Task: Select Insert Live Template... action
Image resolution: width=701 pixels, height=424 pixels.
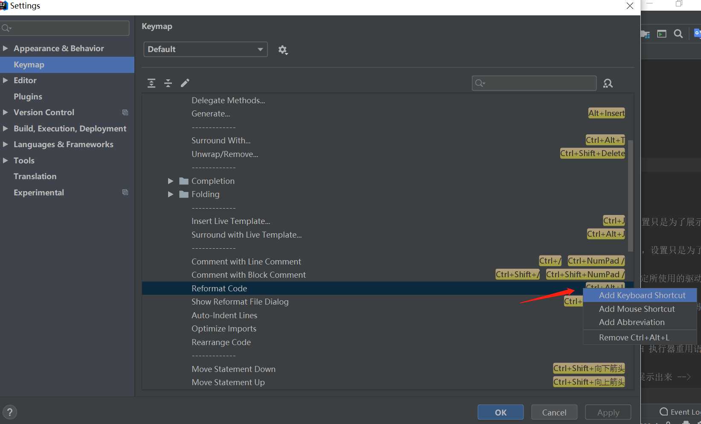Action: pos(231,221)
